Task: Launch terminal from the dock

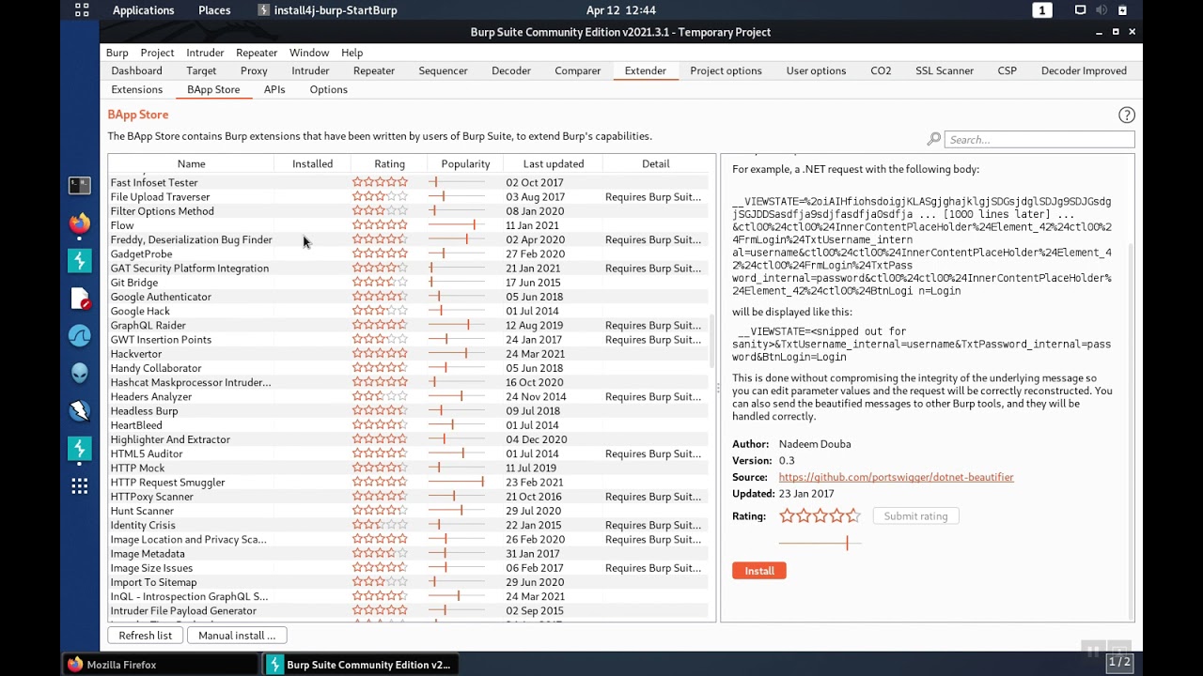Action: 80,185
